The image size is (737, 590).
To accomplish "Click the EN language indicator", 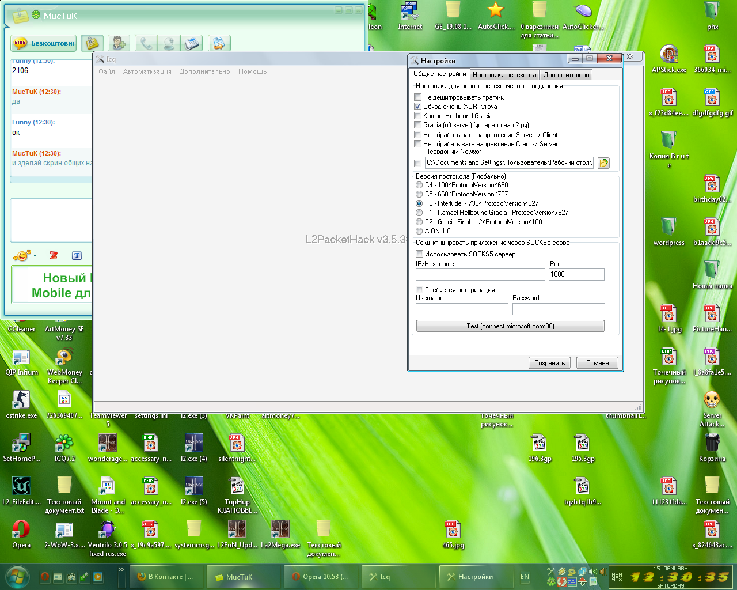I will [525, 577].
